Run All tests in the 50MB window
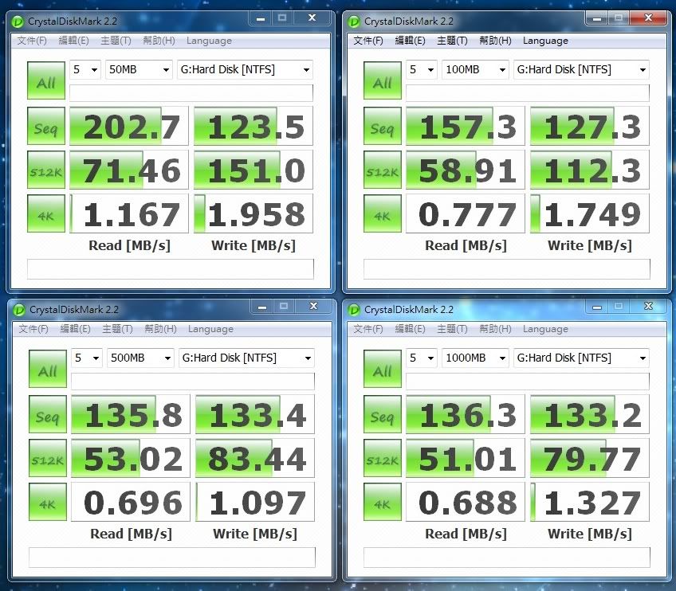 coord(46,80)
